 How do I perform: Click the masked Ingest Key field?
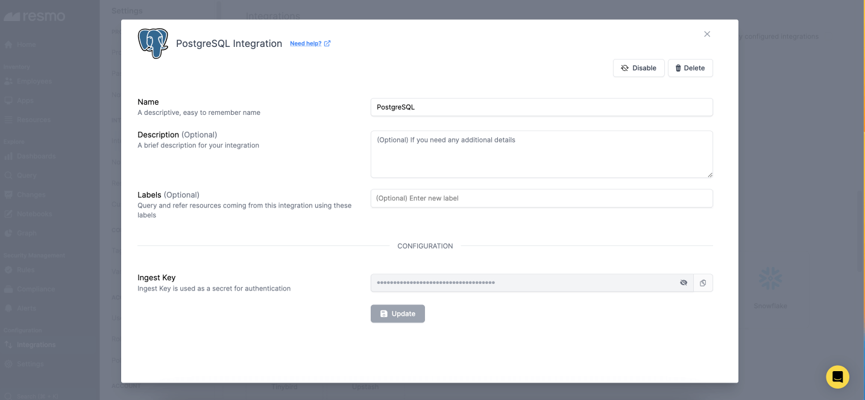pyautogui.click(x=521, y=283)
